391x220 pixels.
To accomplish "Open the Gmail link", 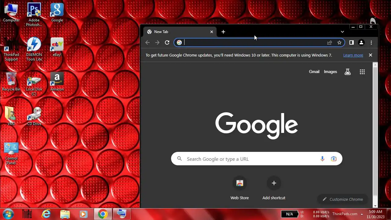I will 314,72.
